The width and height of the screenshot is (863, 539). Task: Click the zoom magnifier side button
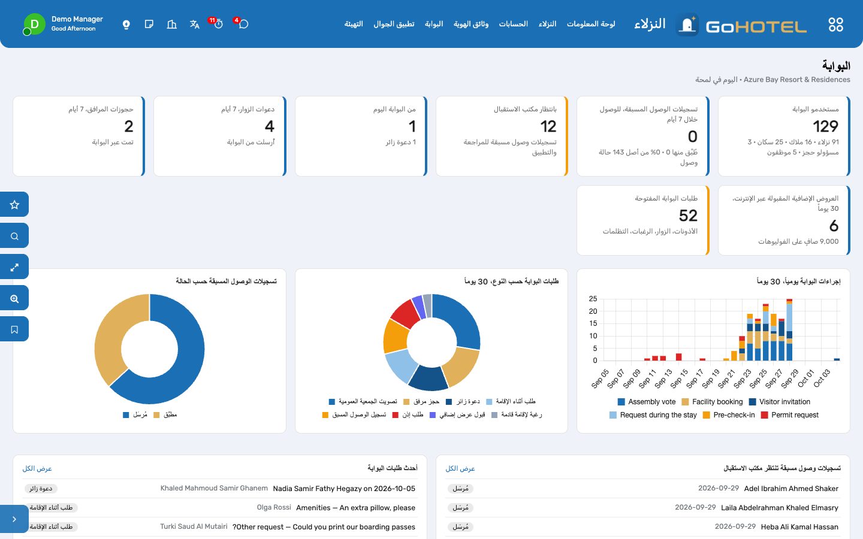coord(14,298)
